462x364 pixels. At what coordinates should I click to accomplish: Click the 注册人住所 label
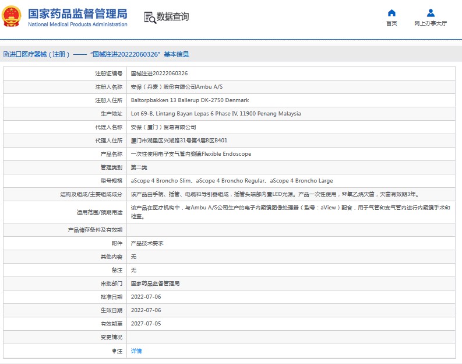pos(109,100)
